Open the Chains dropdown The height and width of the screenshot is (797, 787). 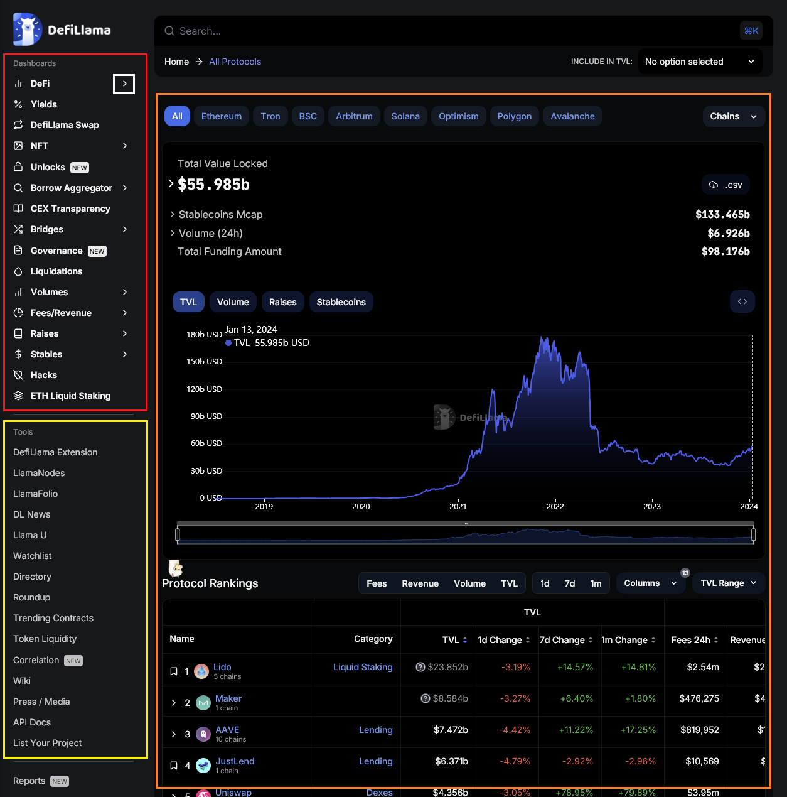pyautogui.click(x=734, y=116)
